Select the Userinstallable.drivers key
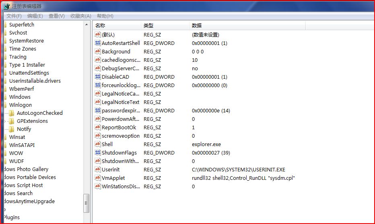Image resolution: width=375 pixels, height=224 pixels. click(35, 81)
